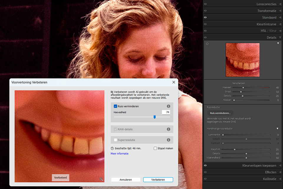Click the Verbeteren button
Viewport: 283px width, 189px height.
click(158, 180)
